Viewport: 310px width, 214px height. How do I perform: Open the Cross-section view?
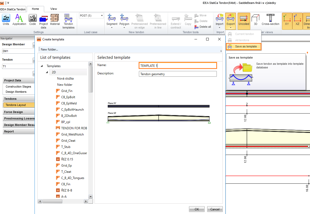(x=271, y=20)
